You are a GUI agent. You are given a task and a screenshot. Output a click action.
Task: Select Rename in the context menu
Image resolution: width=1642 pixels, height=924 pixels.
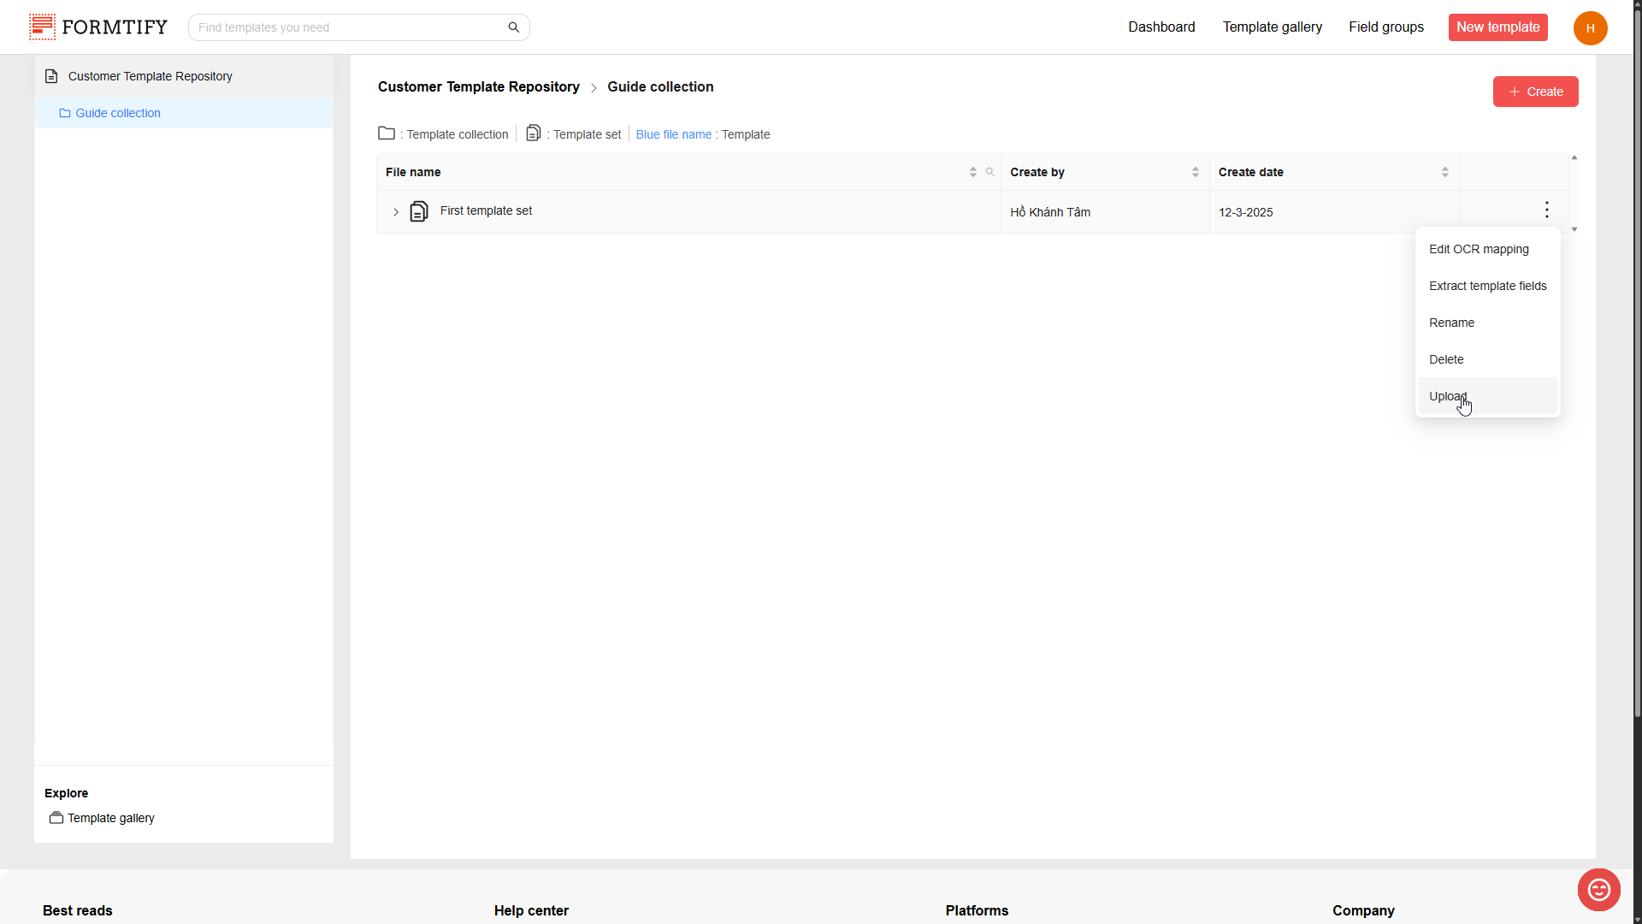pyautogui.click(x=1451, y=323)
